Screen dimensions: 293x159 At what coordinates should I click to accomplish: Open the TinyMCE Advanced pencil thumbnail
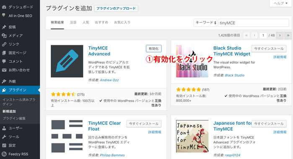pos(67,61)
